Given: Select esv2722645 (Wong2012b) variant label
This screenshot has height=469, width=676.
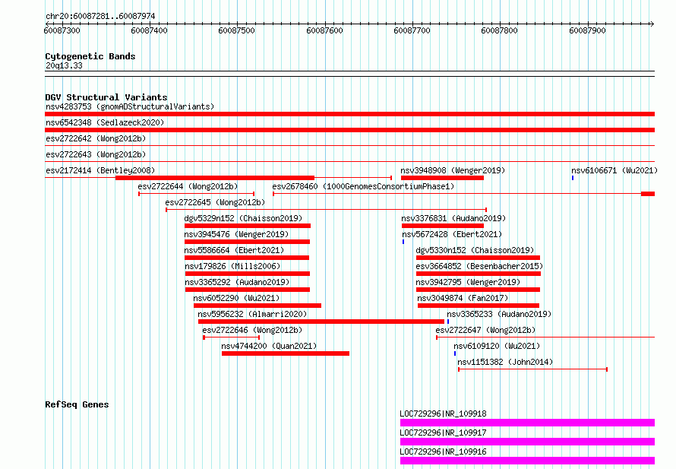Looking at the screenshot, I should tap(215, 202).
